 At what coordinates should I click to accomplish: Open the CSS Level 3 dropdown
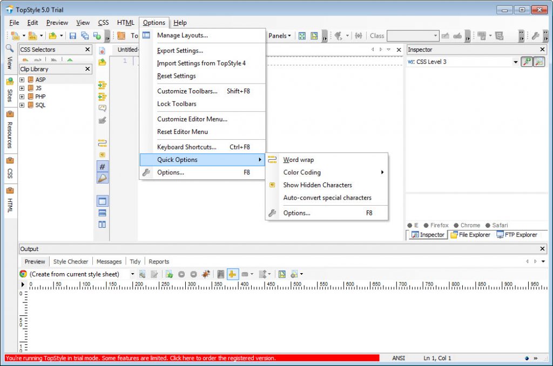(x=516, y=62)
